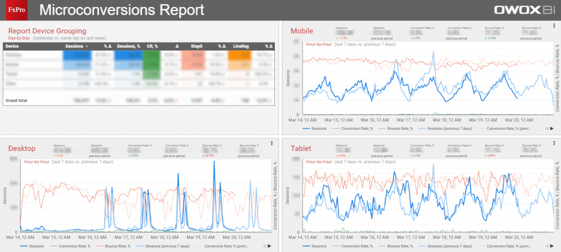Show next legend page in Desktop chart
This screenshot has height=252, width=561.
(270, 246)
